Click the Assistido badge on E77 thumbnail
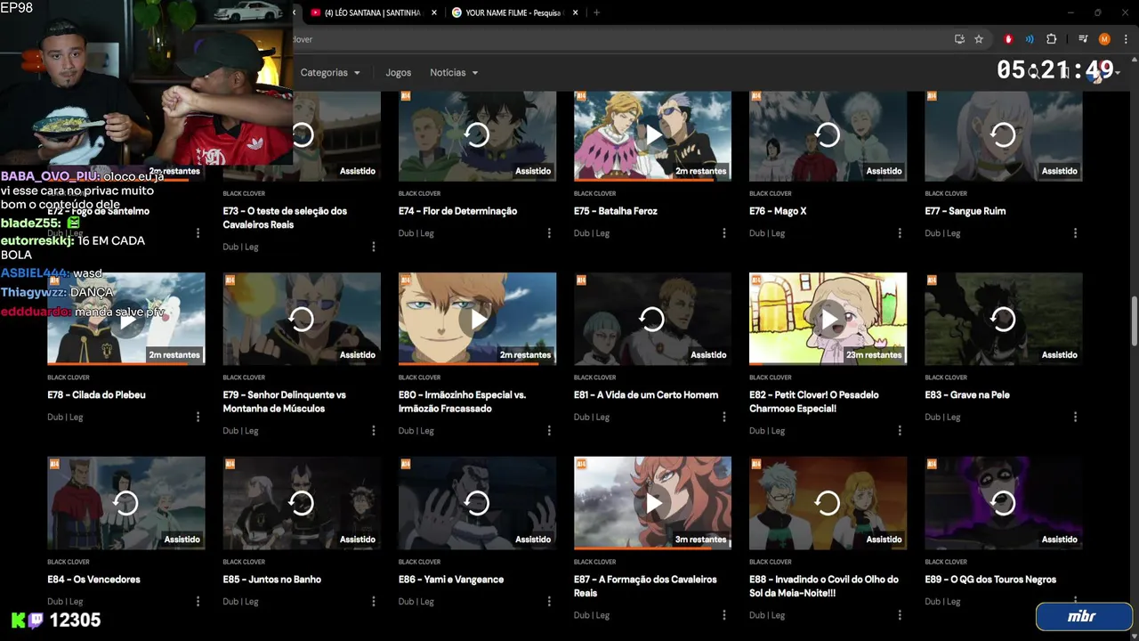The image size is (1139, 641). 1059,171
